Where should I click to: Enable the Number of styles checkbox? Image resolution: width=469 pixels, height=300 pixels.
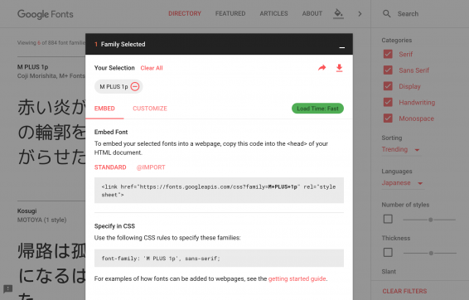point(388,219)
